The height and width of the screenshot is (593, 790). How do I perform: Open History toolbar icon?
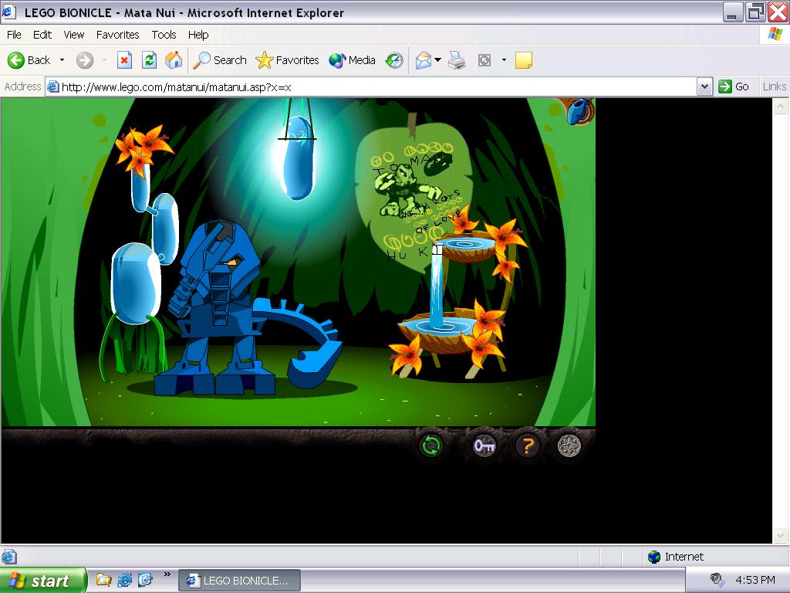click(394, 60)
